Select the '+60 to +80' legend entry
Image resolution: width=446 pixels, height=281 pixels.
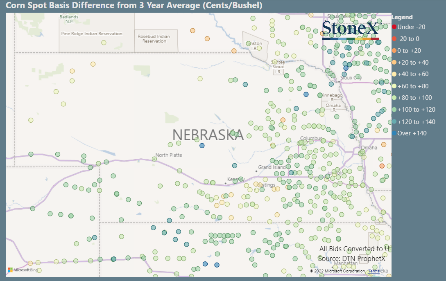pos(410,86)
